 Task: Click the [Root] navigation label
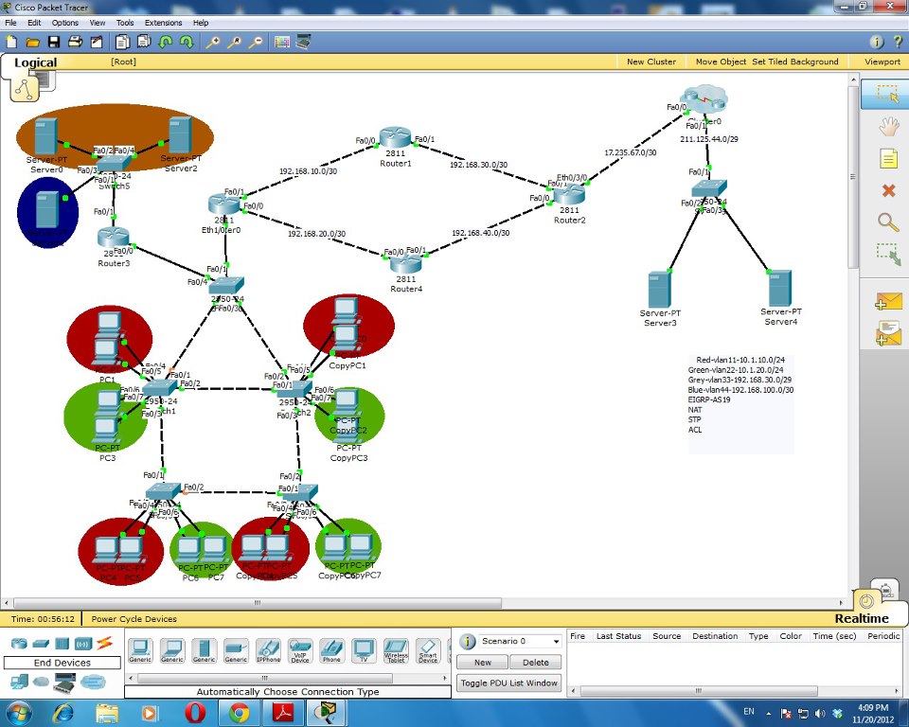click(123, 62)
